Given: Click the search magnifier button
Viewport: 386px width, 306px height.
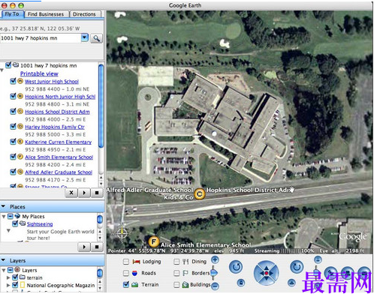Looking at the screenshot, I should (x=97, y=38).
